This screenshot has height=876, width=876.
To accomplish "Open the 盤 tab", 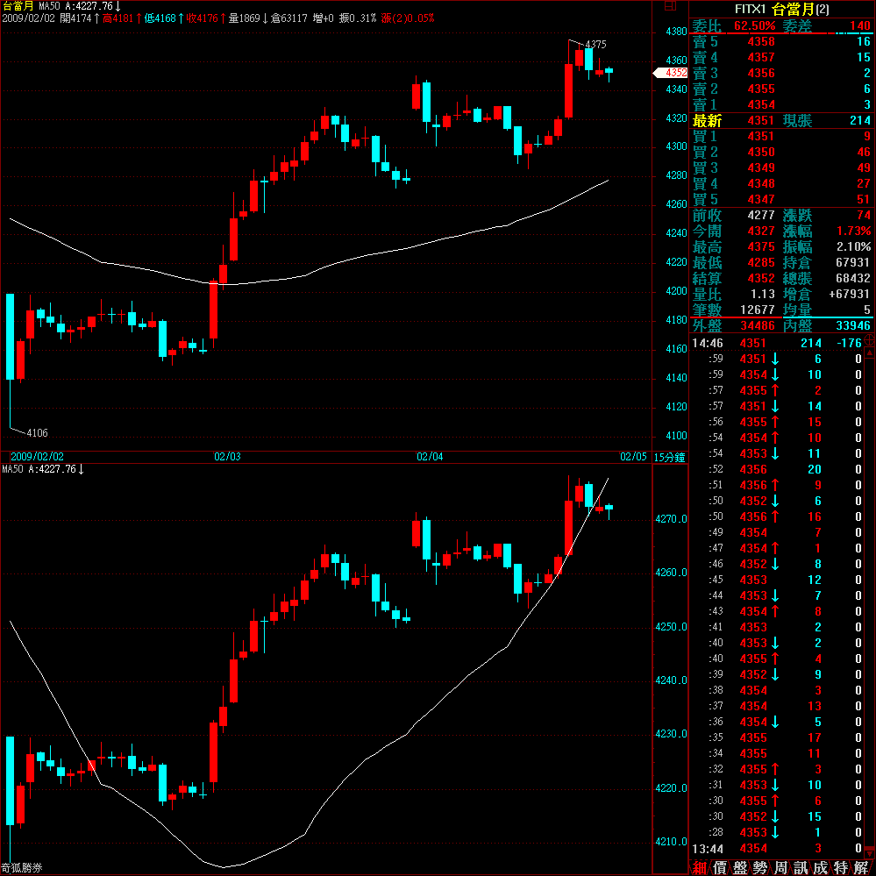I will click(740, 867).
